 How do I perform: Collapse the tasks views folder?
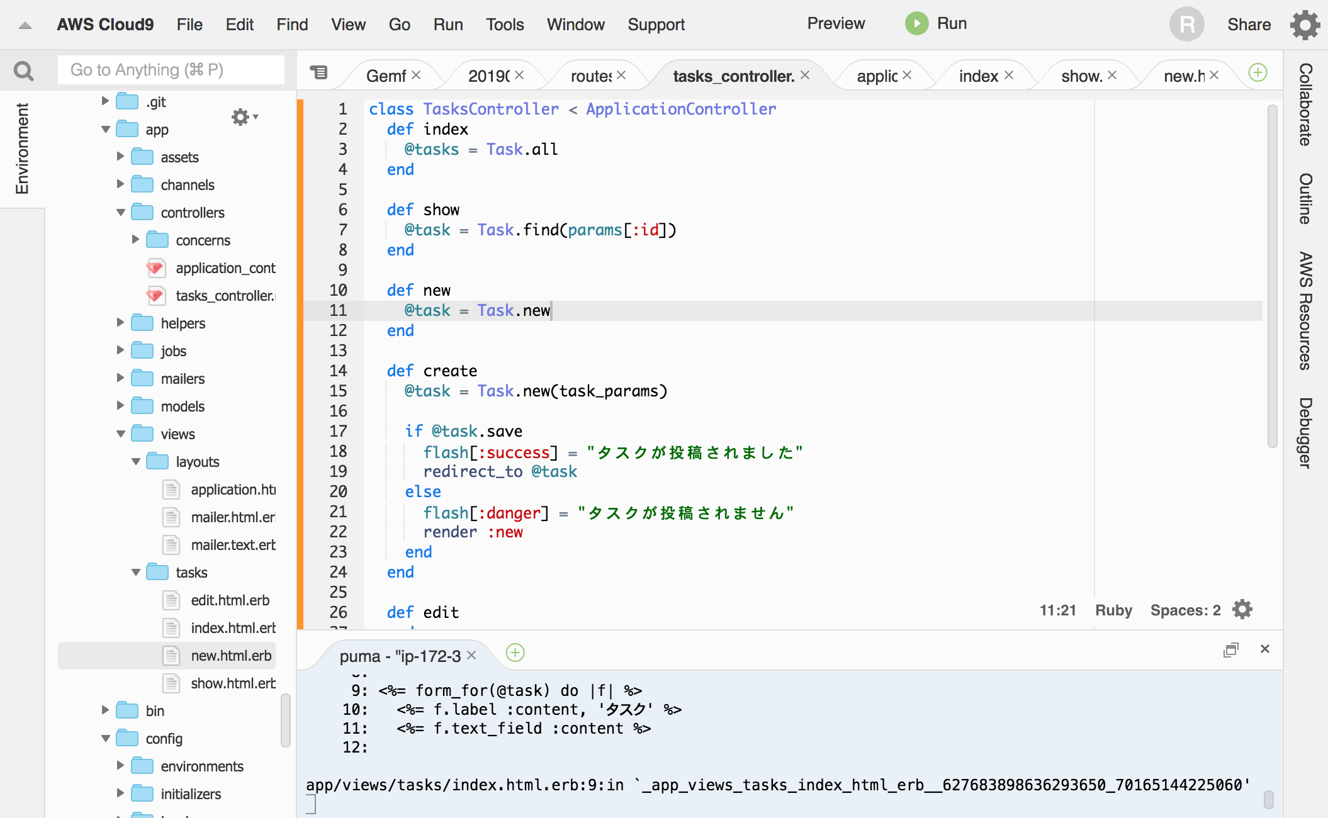pyautogui.click(x=136, y=573)
